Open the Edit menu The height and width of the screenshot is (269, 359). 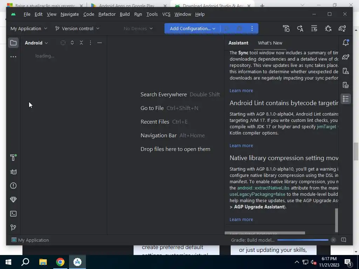[39, 14]
